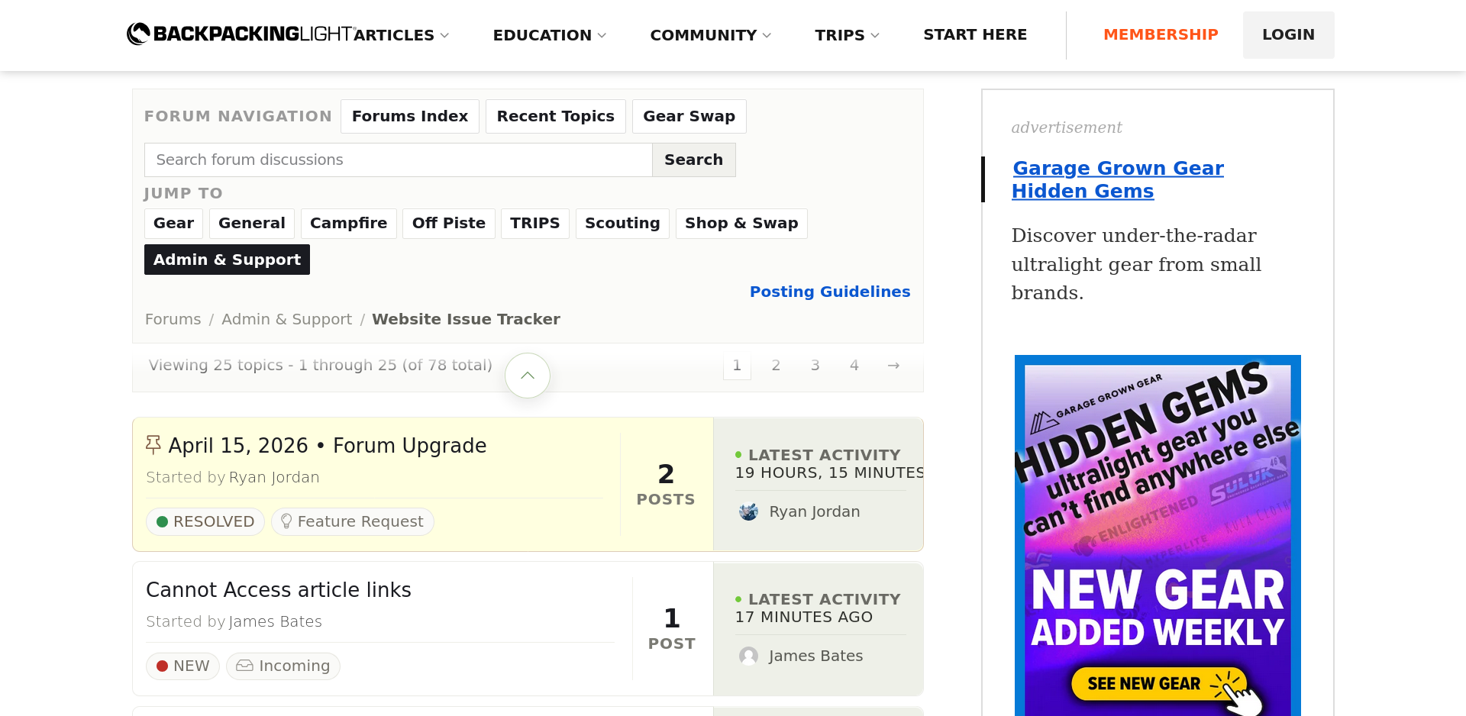
Task: Expand the Education dropdown menu
Action: 550,35
